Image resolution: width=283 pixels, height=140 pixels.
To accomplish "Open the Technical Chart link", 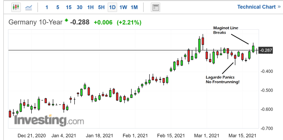I will 259,7.
